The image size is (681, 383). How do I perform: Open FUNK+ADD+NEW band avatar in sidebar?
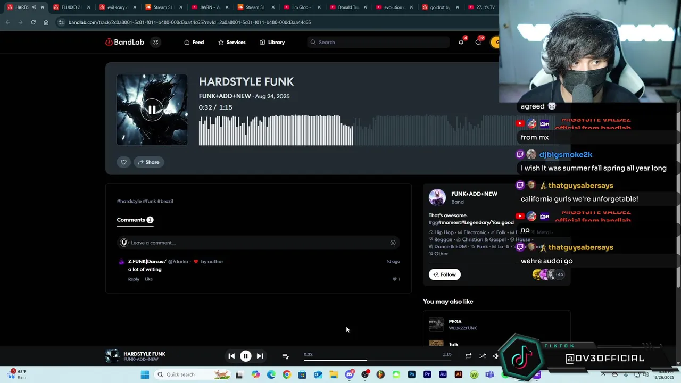coord(437,197)
